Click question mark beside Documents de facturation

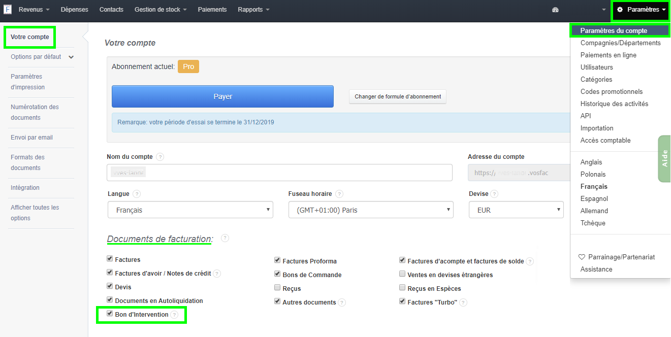tap(225, 238)
